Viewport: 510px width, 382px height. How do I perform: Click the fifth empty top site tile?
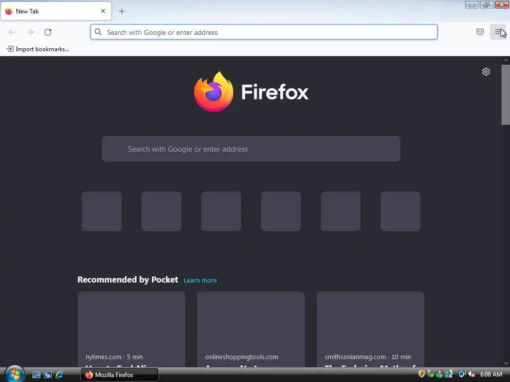tap(341, 211)
